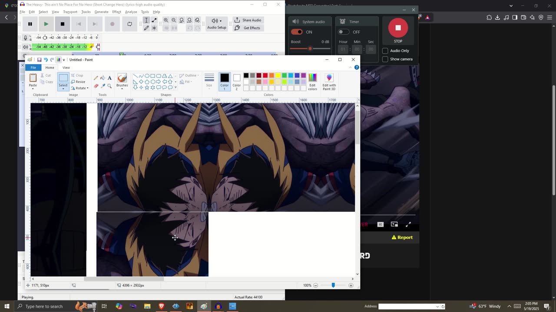
Task: Click the zoom out minus button in Paint
Action: pyautogui.click(x=316, y=285)
